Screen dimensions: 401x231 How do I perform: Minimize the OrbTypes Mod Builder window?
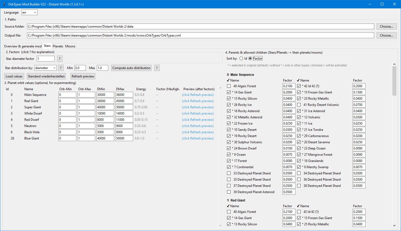[x=370, y=4]
